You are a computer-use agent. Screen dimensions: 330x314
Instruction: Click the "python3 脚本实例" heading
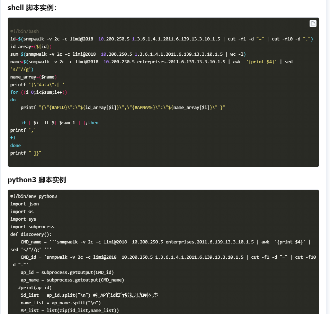[37, 180]
